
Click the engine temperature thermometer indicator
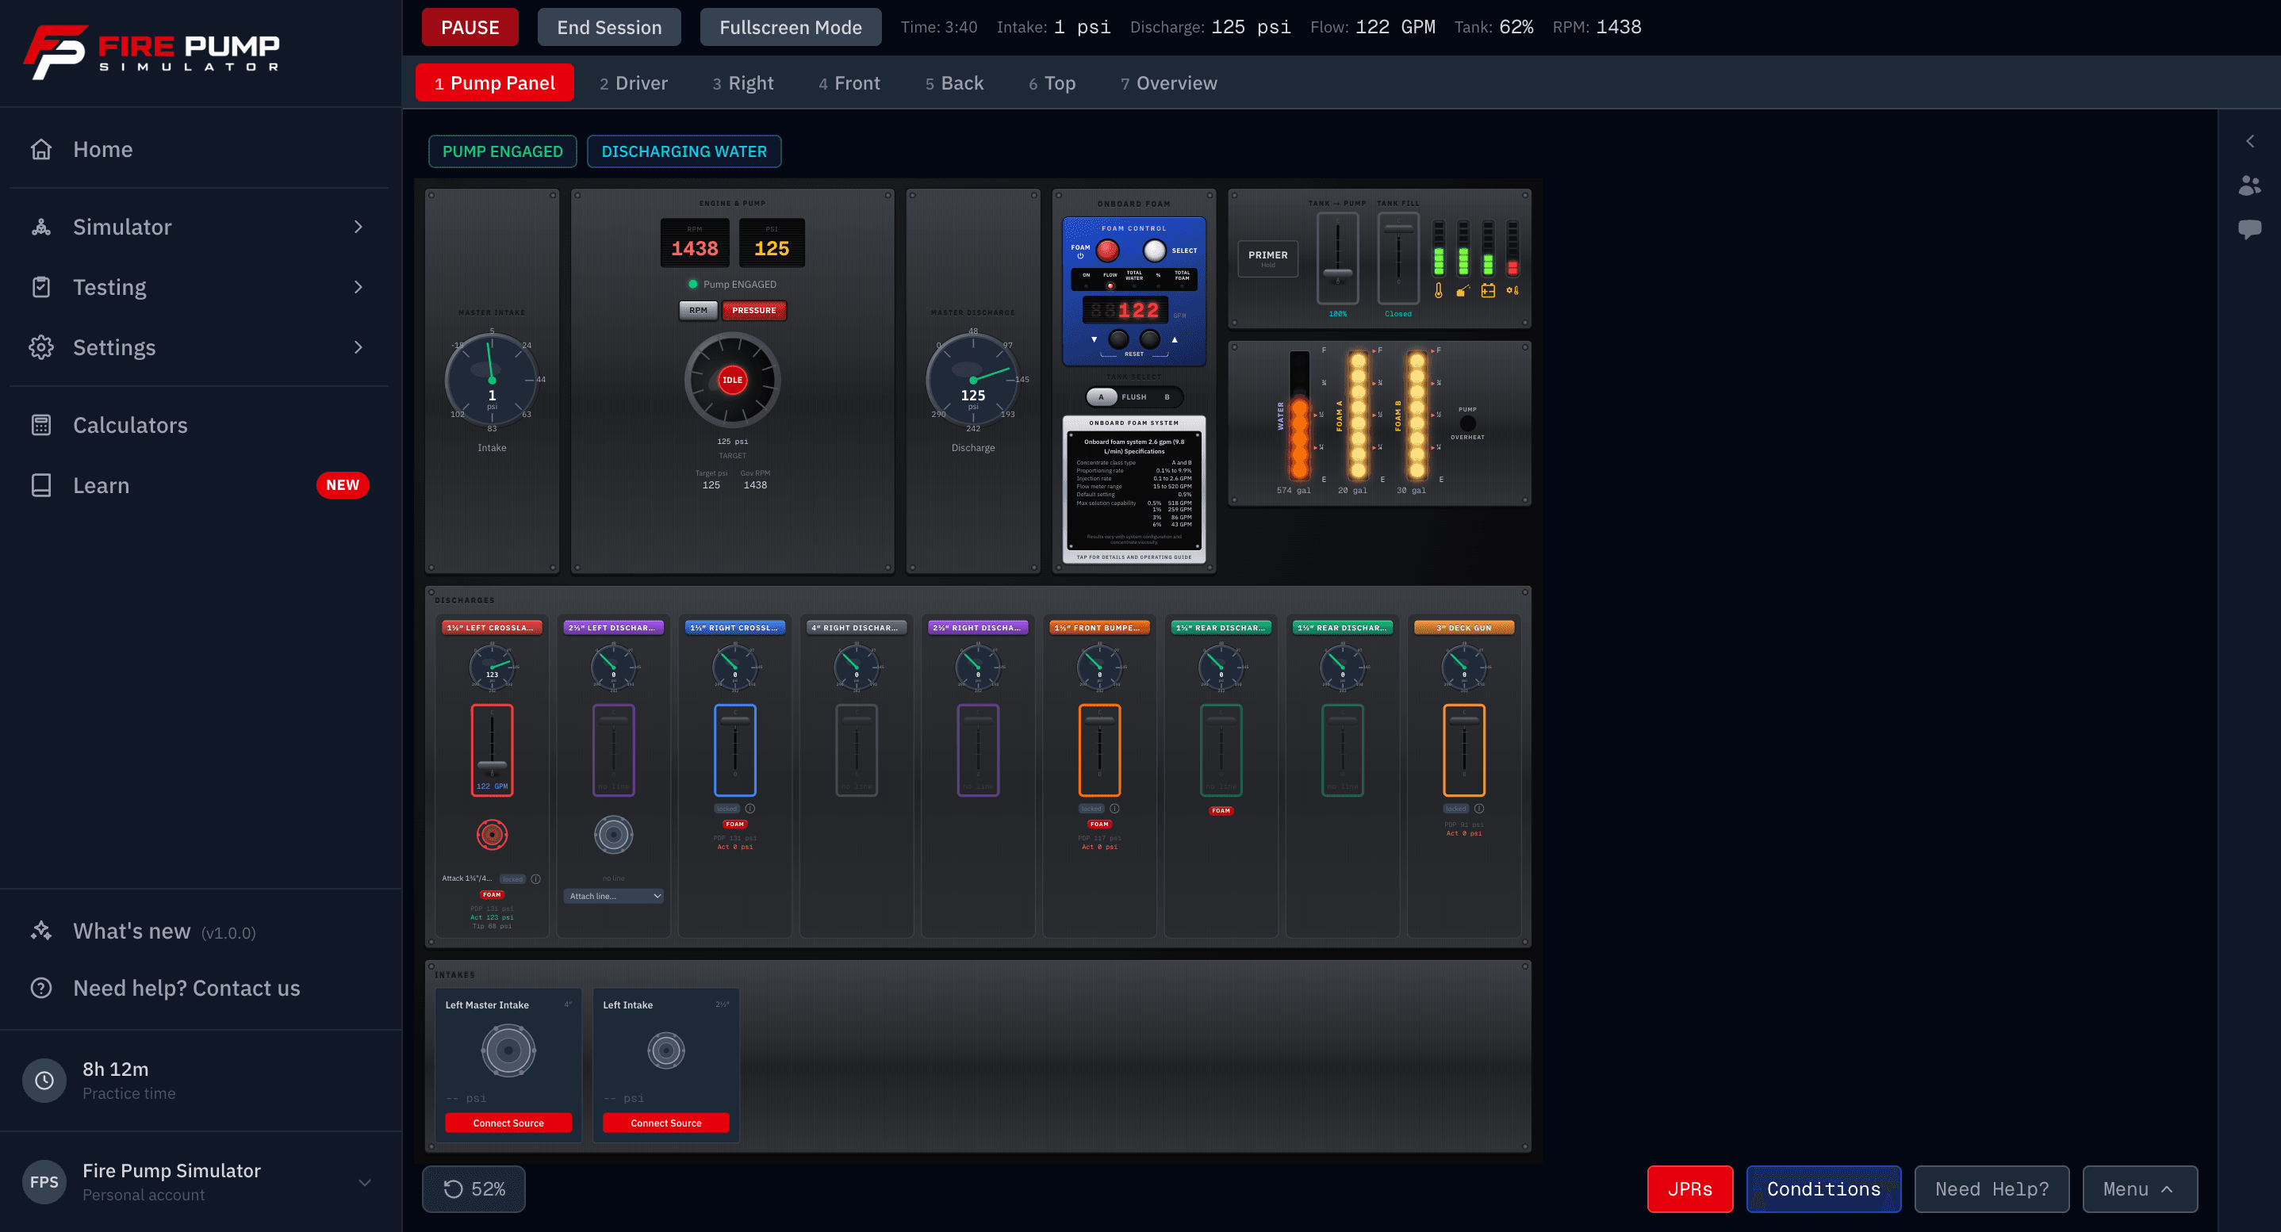tap(1438, 290)
